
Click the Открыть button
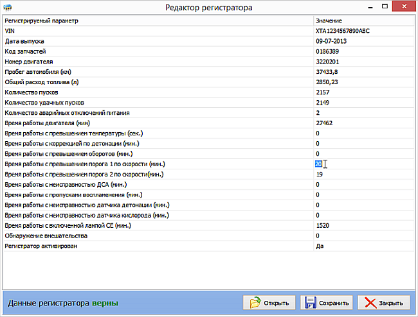(269, 303)
